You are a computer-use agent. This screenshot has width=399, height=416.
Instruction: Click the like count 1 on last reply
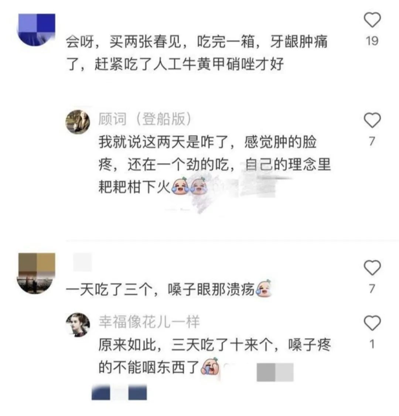click(x=372, y=344)
